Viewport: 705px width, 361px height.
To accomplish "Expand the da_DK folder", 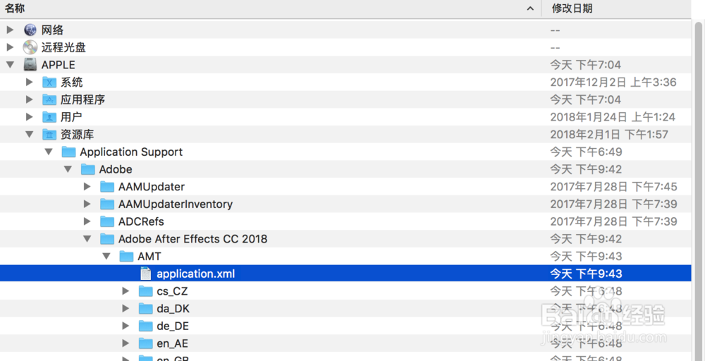I will click(126, 308).
